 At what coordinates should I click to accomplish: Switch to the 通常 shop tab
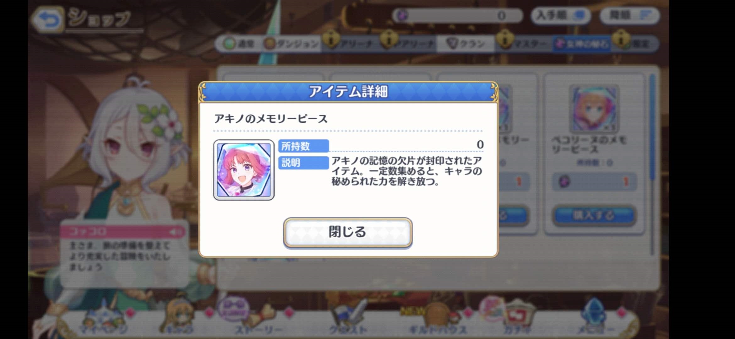pyautogui.click(x=239, y=44)
